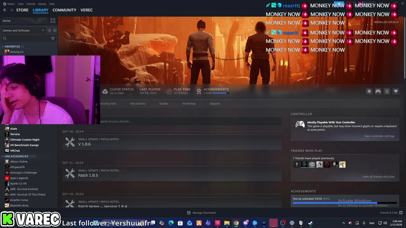Click View controller settings link
The height and width of the screenshot is (228, 406).
[x=379, y=136]
